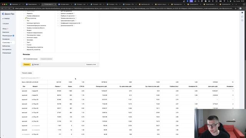The image size is (246, 138).
Task: Open macOS Spotlight search icon
Action: [x=228, y=1]
